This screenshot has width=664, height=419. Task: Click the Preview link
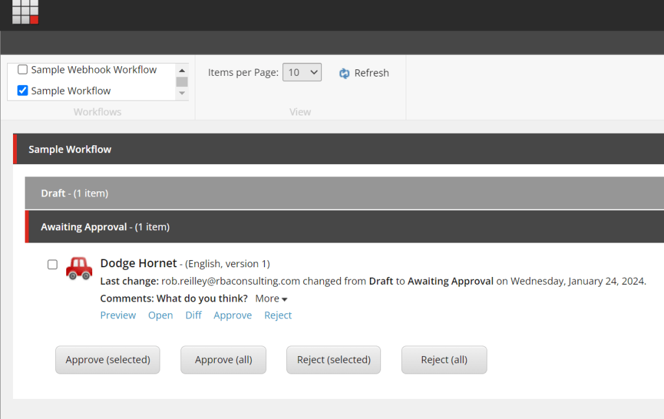(118, 315)
